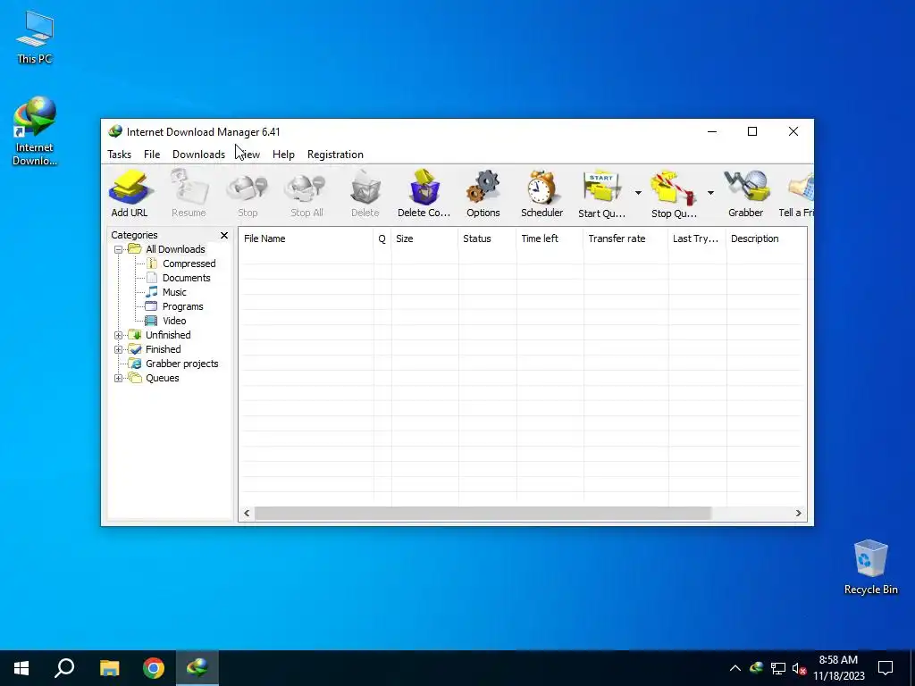Select the Queues category label
The height and width of the screenshot is (686, 915).
coord(163,378)
